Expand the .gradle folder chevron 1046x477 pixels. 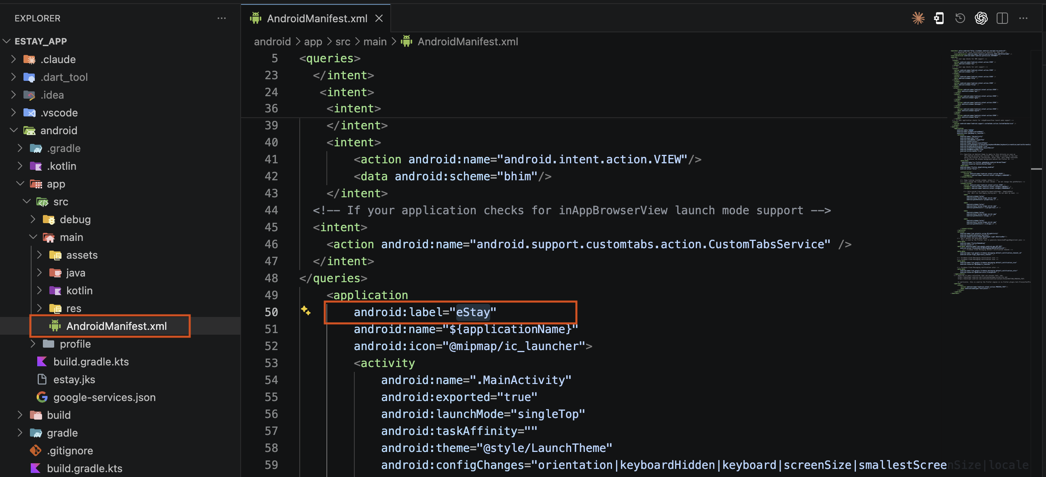(x=20, y=148)
